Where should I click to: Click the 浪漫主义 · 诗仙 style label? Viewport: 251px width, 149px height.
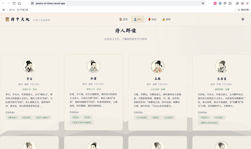(x=29, y=89)
